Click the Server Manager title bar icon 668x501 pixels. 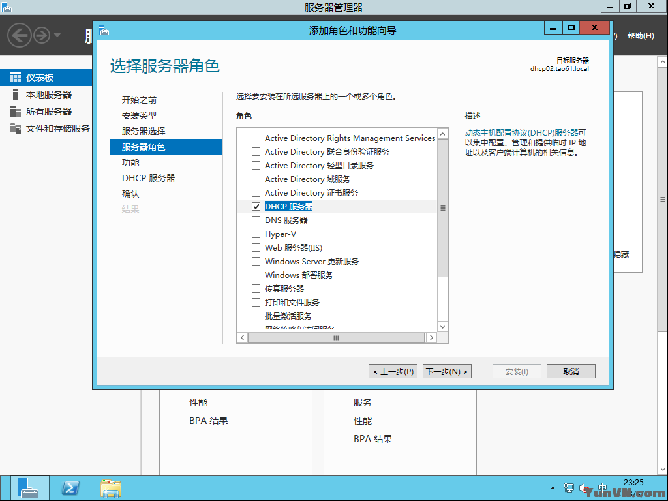click(x=7, y=7)
